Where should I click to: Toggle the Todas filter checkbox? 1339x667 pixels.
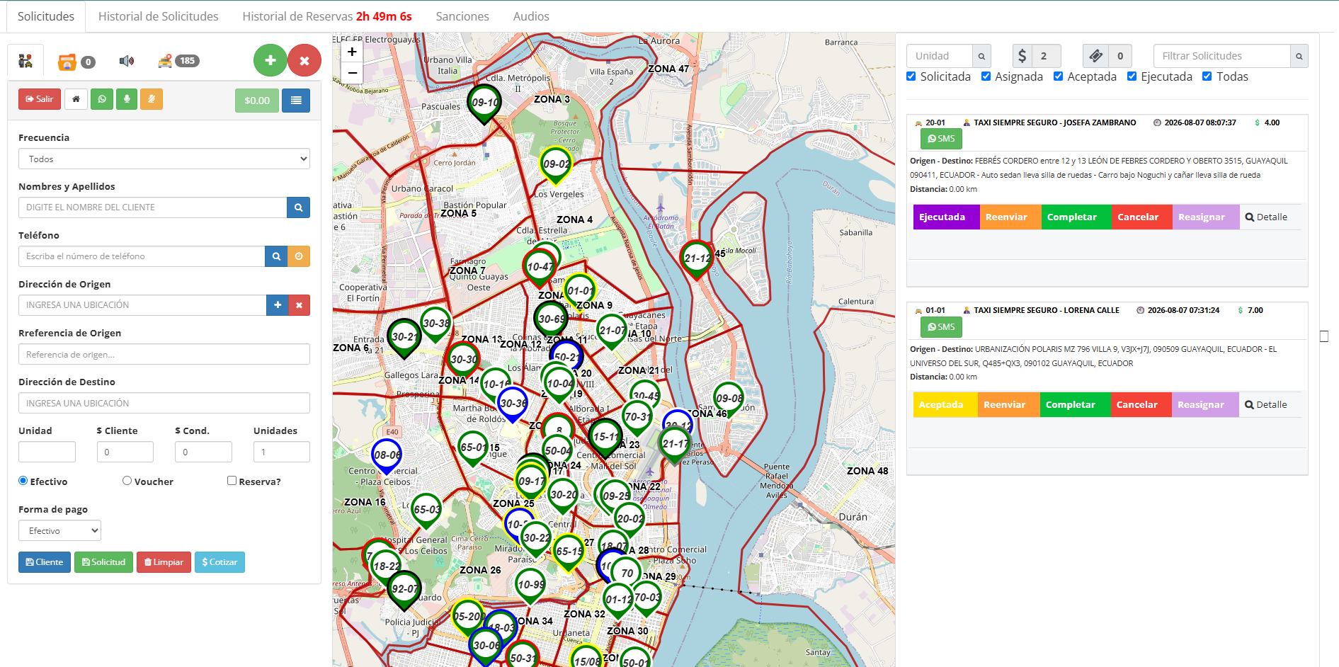click(1207, 76)
